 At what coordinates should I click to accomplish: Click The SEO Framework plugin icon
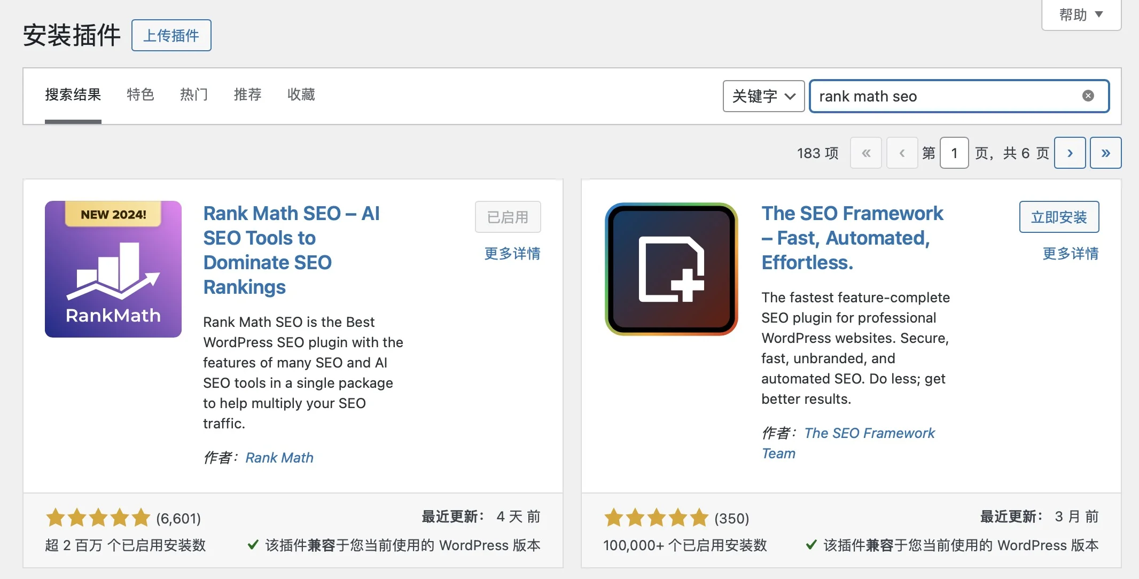click(672, 269)
